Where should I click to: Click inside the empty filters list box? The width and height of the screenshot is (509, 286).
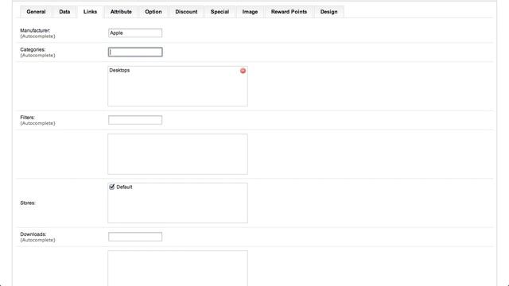tap(177, 154)
